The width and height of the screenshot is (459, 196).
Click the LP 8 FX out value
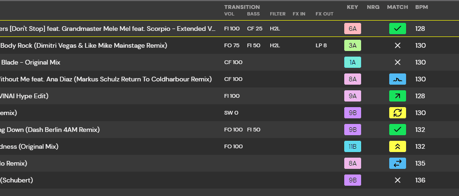point(321,45)
